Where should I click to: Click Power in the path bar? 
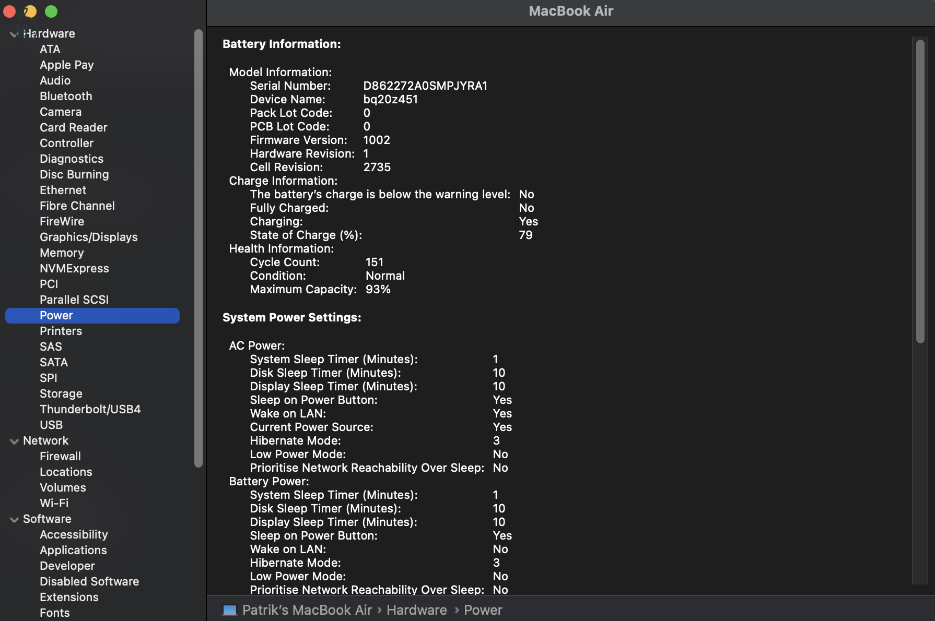coord(483,610)
